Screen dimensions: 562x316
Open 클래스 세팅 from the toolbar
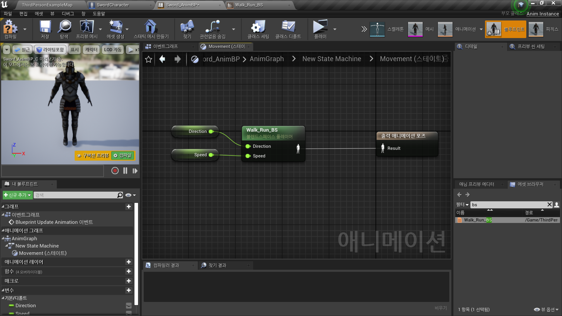(x=258, y=29)
